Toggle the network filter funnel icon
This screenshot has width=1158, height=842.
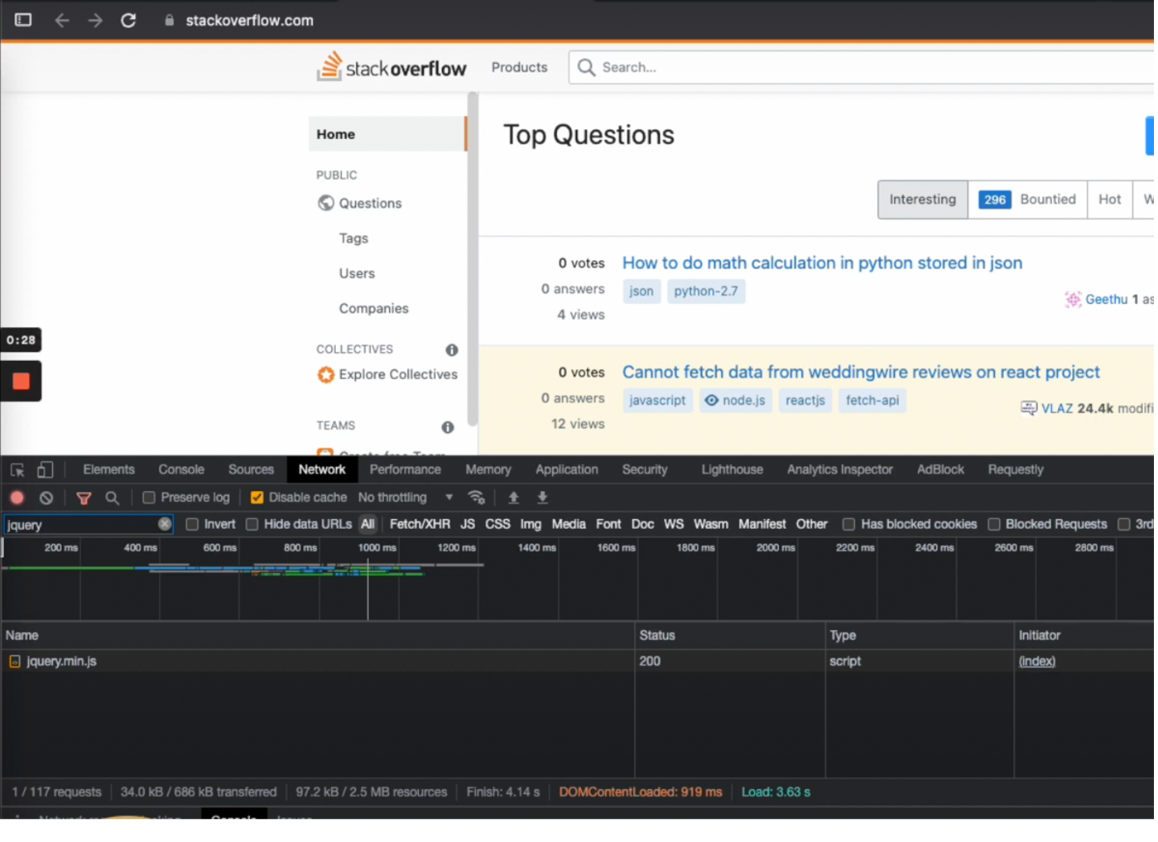84,498
